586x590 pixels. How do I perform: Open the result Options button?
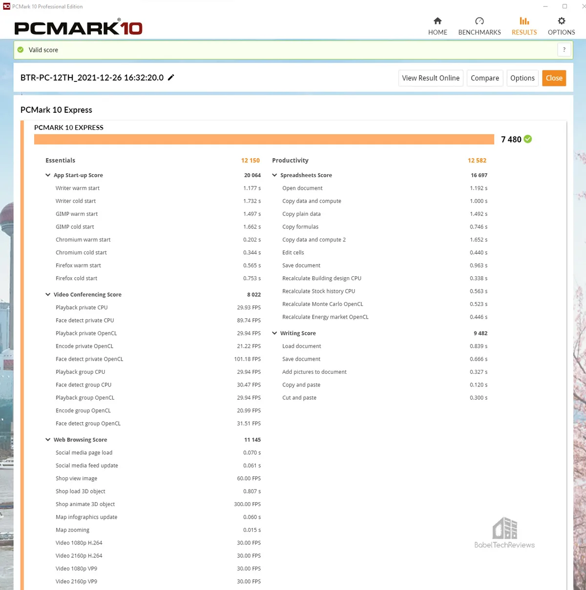click(523, 78)
